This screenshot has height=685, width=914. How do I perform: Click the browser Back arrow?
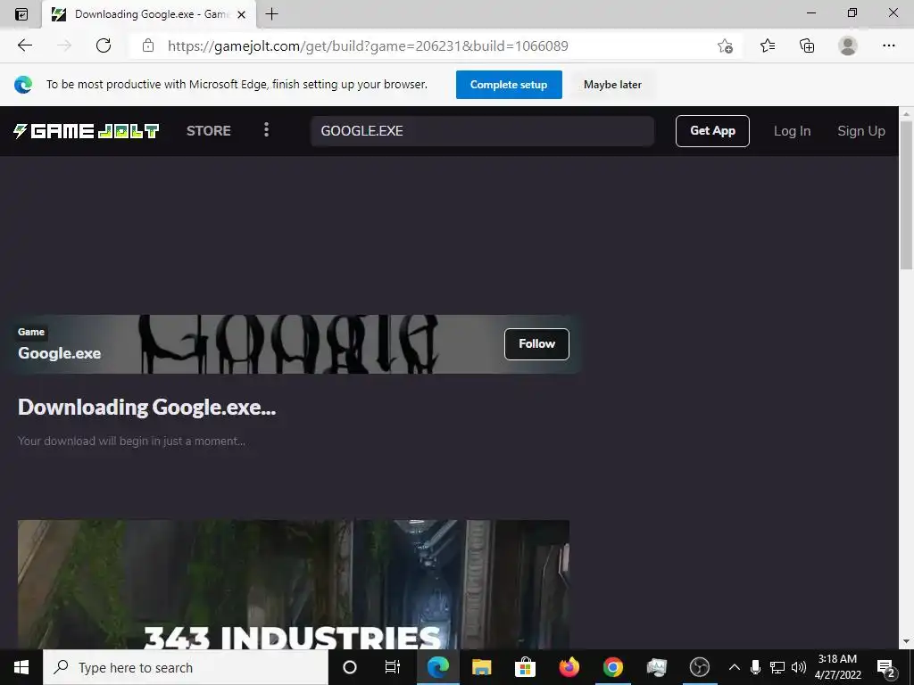24,45
